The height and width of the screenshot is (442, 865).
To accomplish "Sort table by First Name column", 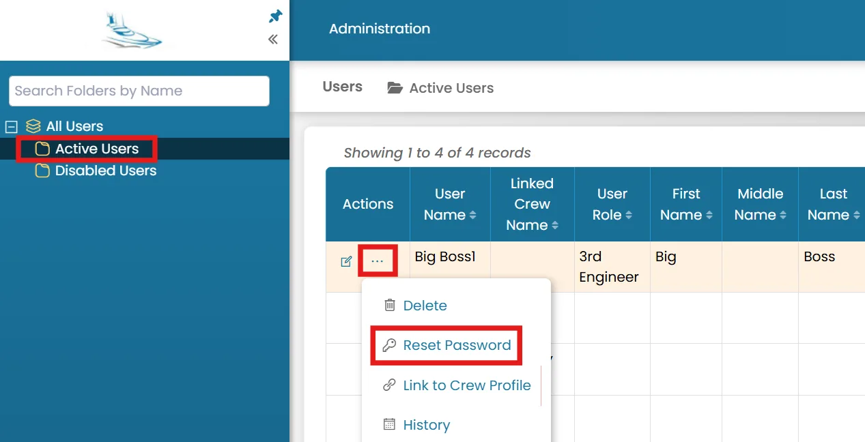I will tap(685, 204).
